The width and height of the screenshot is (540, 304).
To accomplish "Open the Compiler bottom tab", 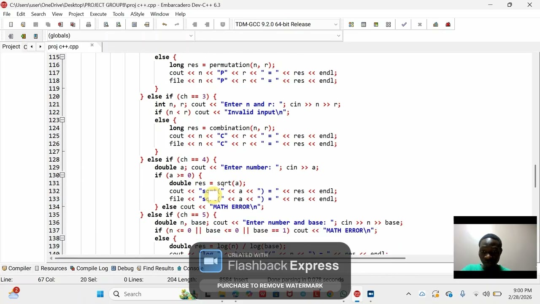I will 16,268.
